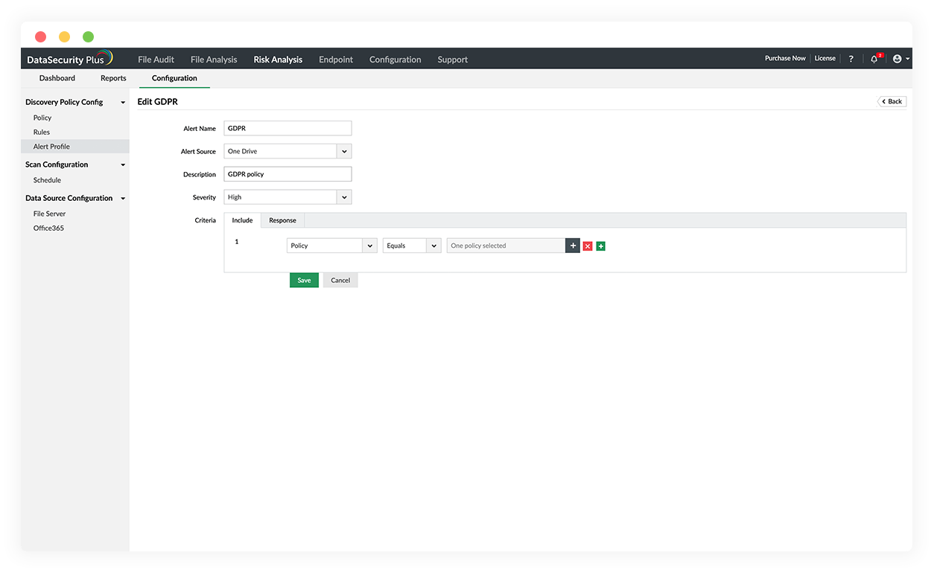Image resolution: width=934 pixels, height=570 pixels.
Task: Click the dark plus button to select a policy
Action: coord(573,246)
